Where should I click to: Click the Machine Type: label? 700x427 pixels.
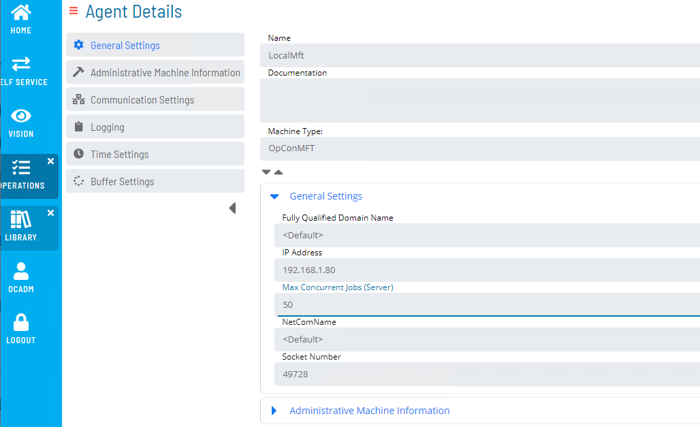pos(295,131)
